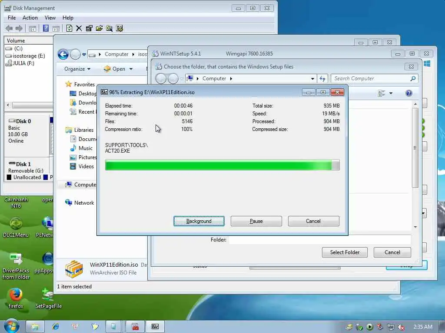Open Properties icon in Disk Management toolbar
Image resolution: width=445 pixels, height=333 pixels.
click(89, 28)
